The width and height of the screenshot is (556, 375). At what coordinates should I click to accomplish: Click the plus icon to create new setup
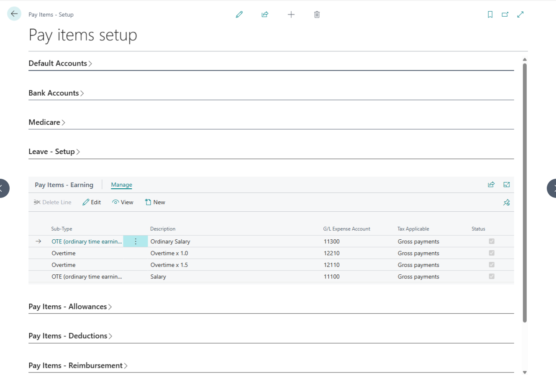point(291,14)
